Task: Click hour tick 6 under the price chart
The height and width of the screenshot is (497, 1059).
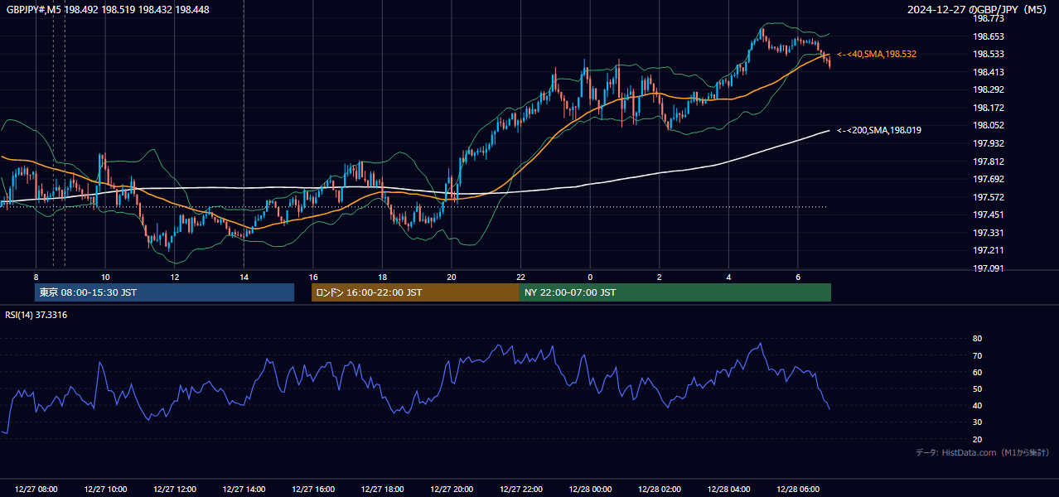Action: click(x=798, y=277)
